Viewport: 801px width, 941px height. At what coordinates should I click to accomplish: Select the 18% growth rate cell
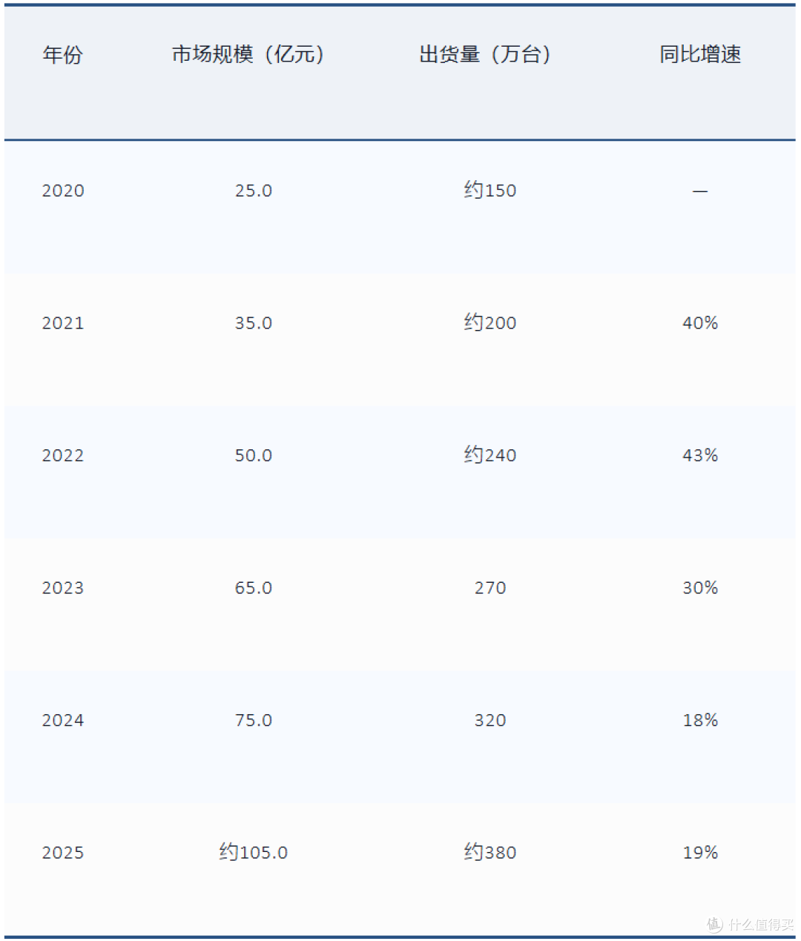pyautogui.click(x=700, y=720)
